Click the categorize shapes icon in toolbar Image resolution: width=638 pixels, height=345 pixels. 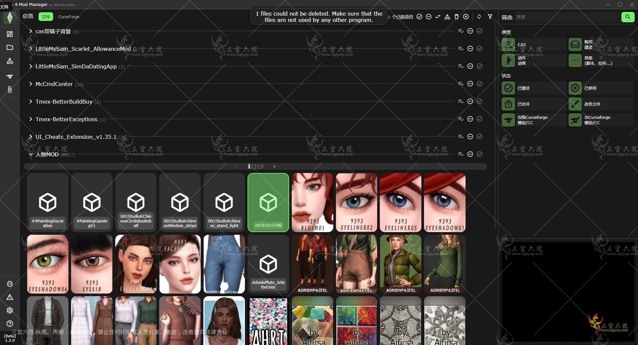pyautogui.click(x=447, y=17)
